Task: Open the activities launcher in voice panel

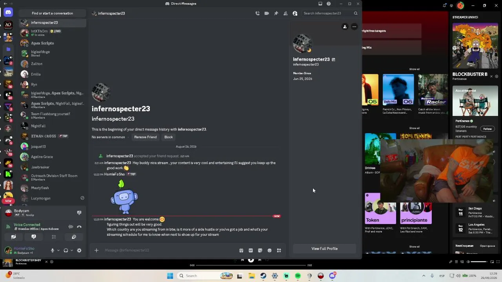Action: point(54,237)
